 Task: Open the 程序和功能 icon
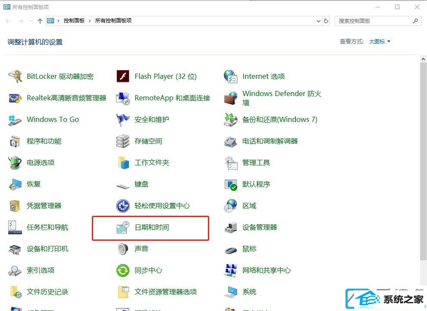point(15,141)
